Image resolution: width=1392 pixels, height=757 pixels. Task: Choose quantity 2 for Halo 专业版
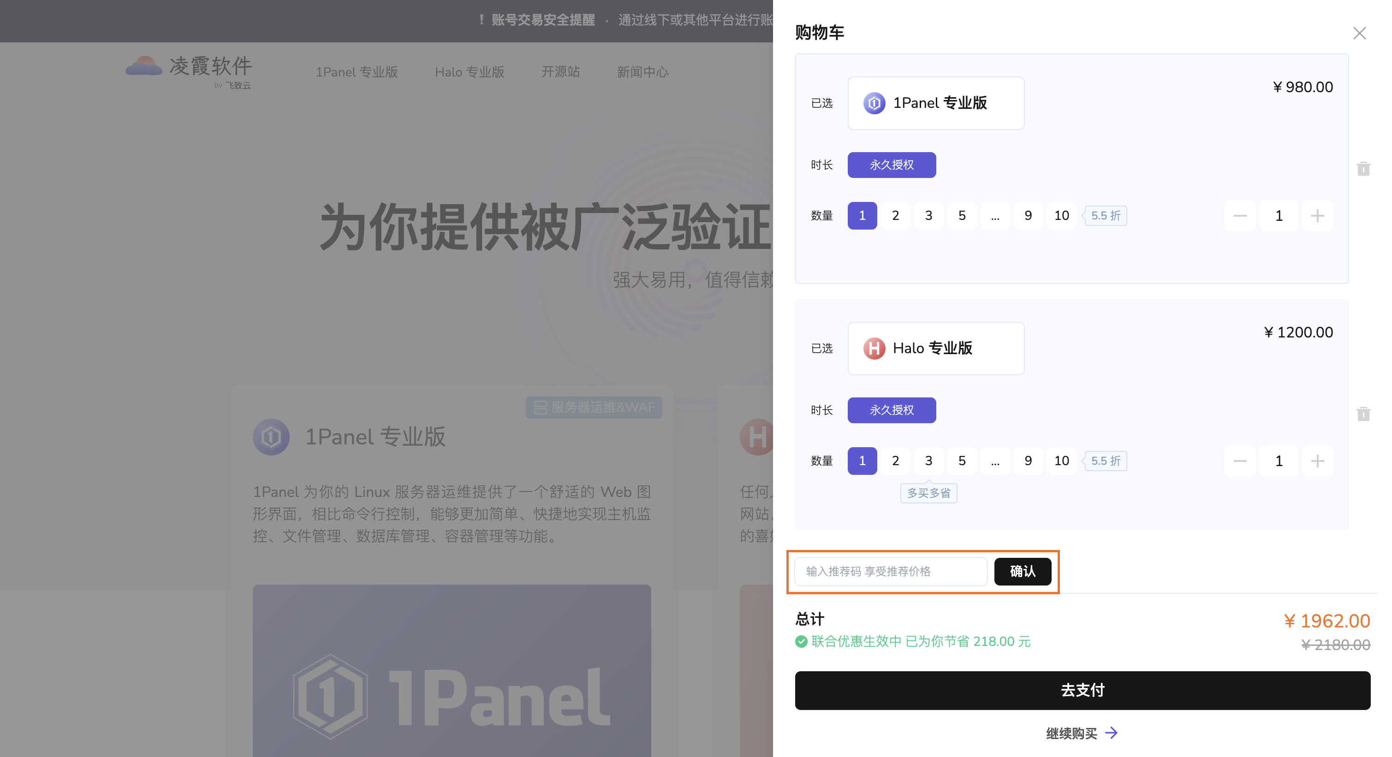pyautogui.click(x=895, y=461)
